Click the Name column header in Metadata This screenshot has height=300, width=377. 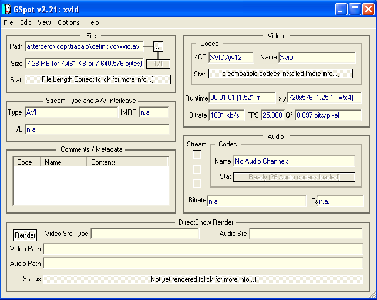(63, 162)
